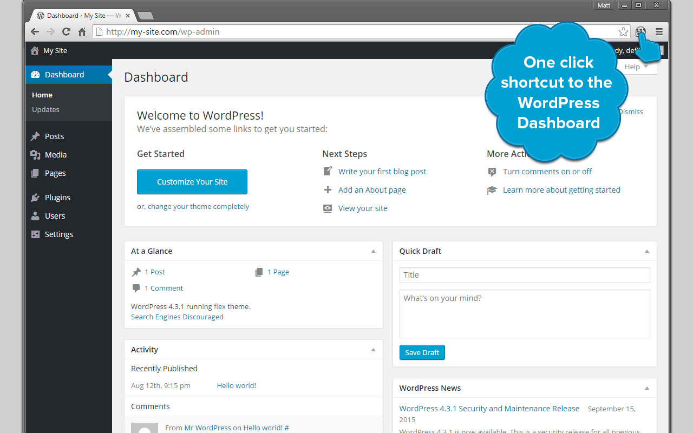Follow change your theme completely link

point(199,207)
